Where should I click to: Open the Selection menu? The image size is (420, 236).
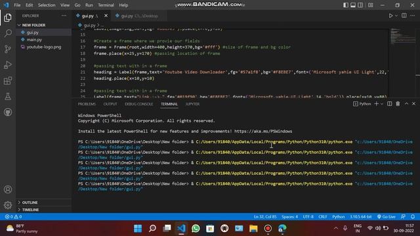(47, 5)
